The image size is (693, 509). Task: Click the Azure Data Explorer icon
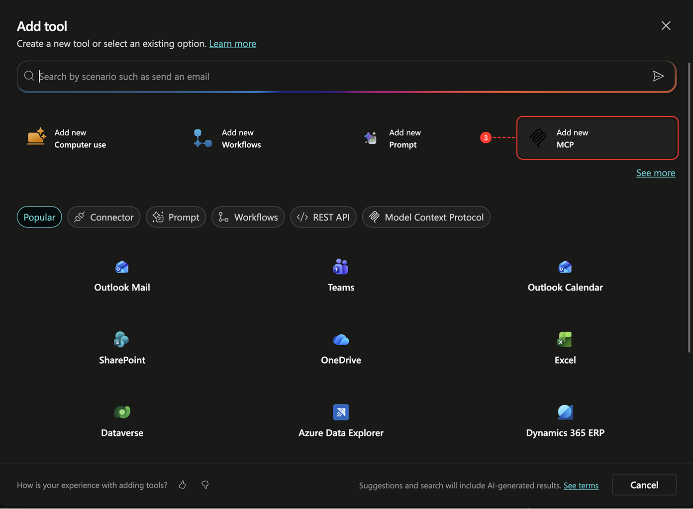(341, 412)
